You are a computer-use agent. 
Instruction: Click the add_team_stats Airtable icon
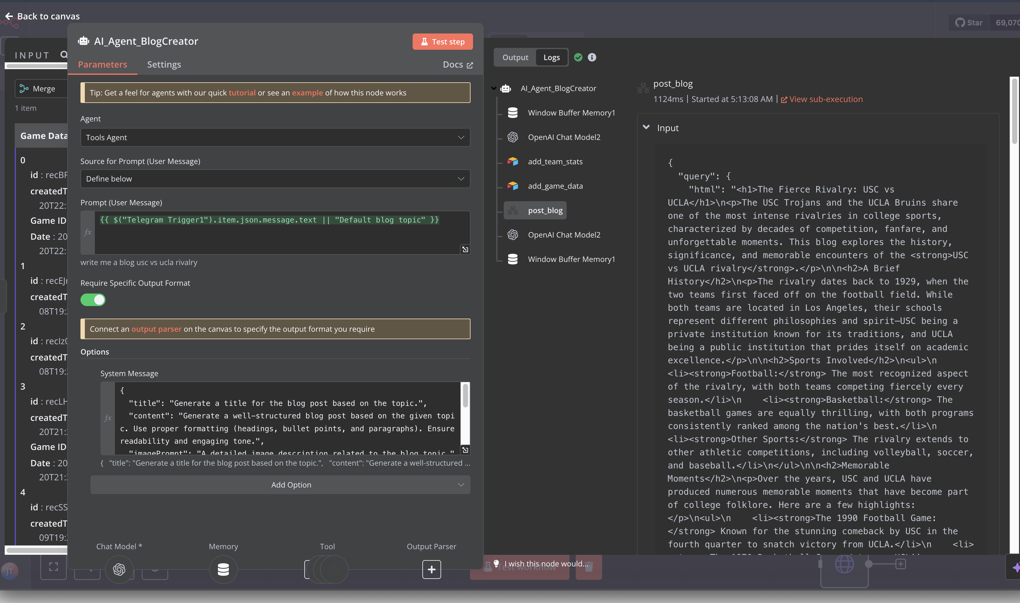[513, 161]
